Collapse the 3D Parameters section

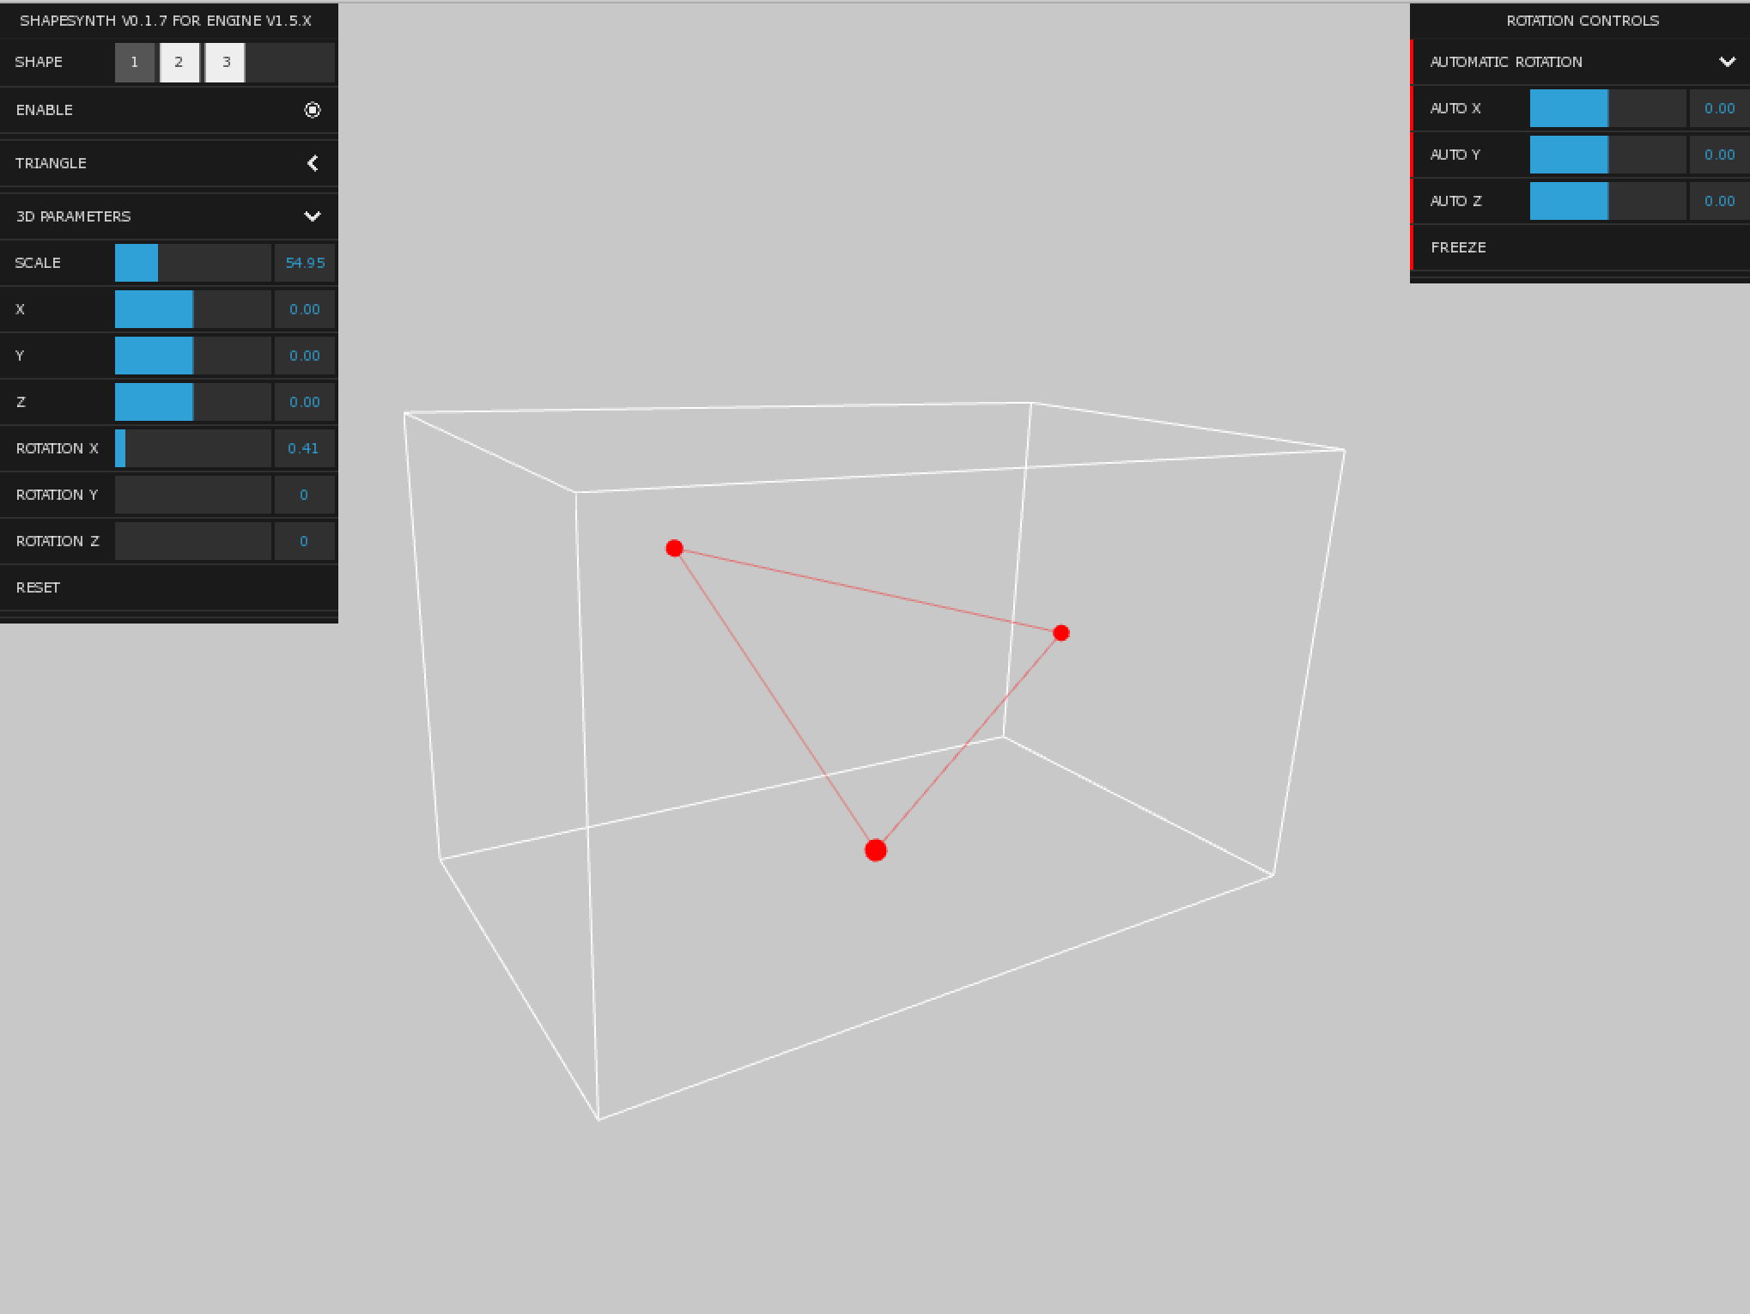[313, 216]
